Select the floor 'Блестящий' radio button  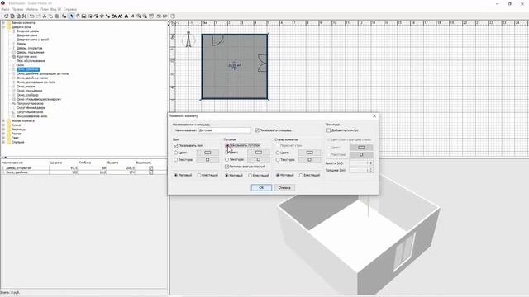coord(199,175)
